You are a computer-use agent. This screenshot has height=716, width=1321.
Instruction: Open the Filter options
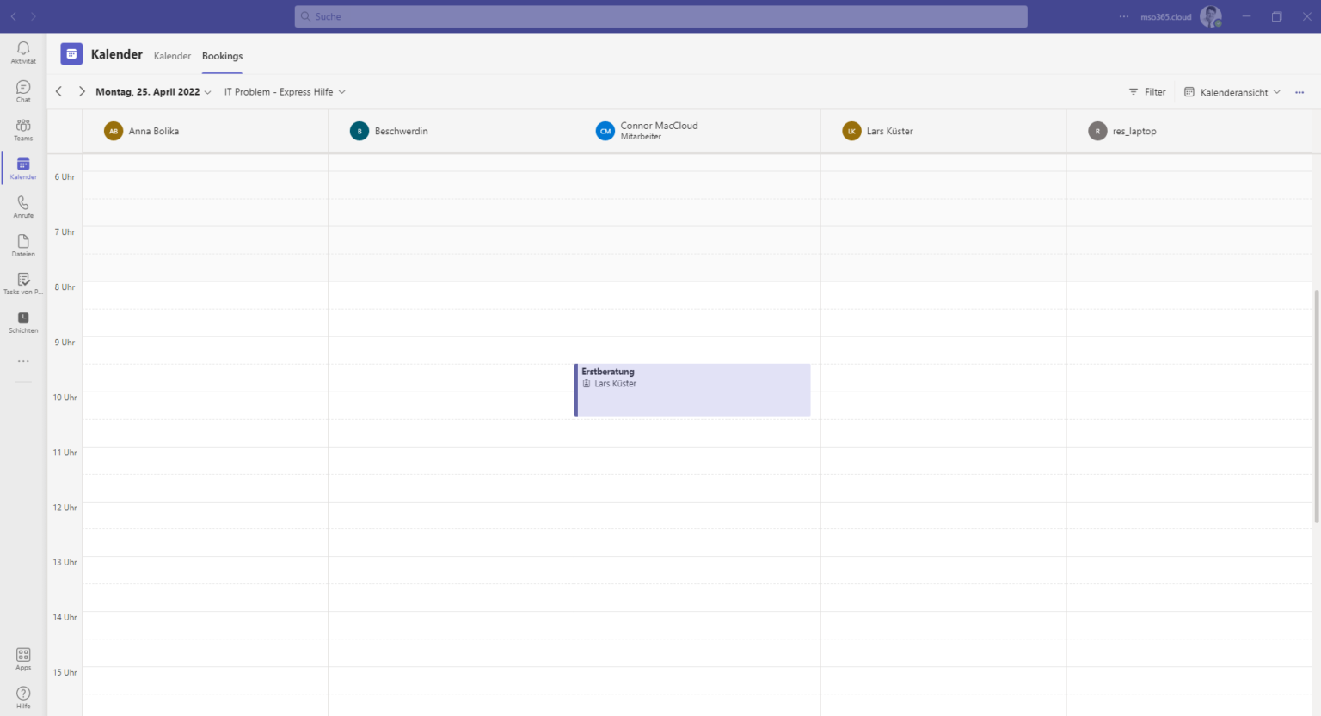point(1147,91)
